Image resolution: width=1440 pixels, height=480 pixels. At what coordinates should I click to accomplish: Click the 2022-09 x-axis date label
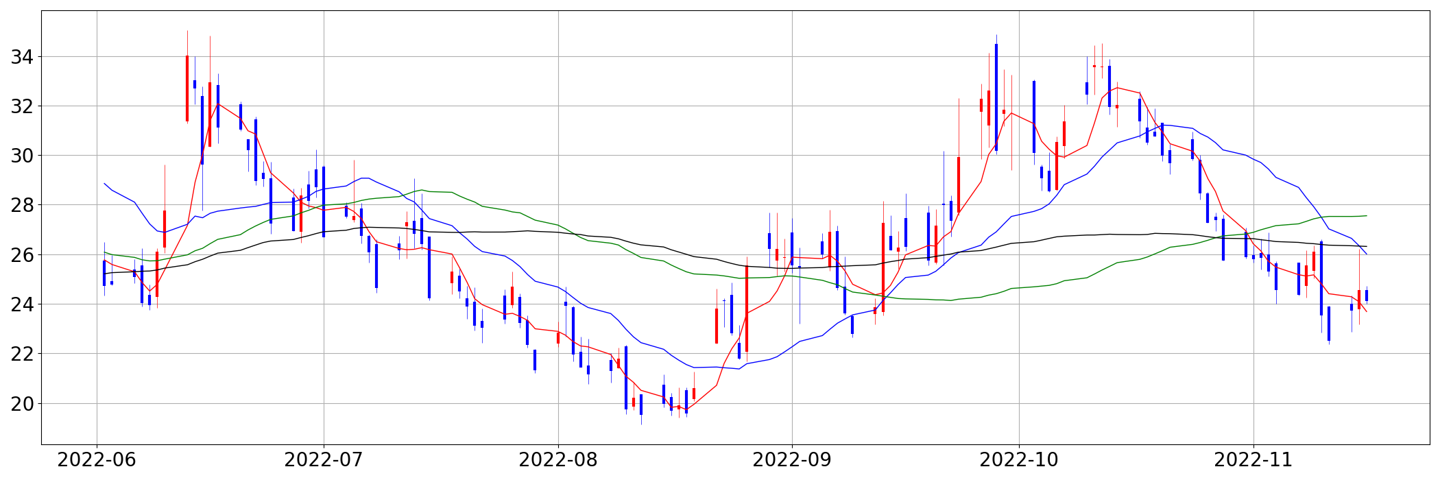tap(792, 460)
